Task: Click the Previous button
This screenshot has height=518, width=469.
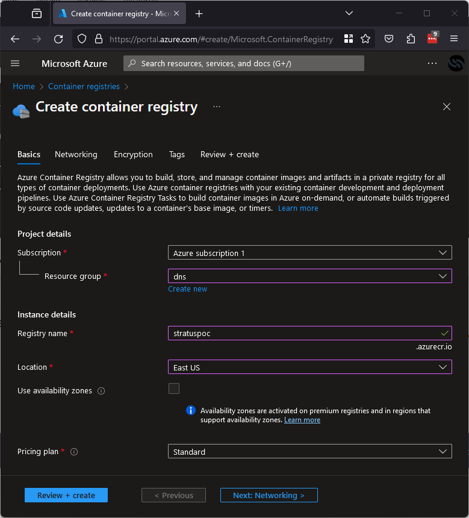Action: tap(174, 495)
